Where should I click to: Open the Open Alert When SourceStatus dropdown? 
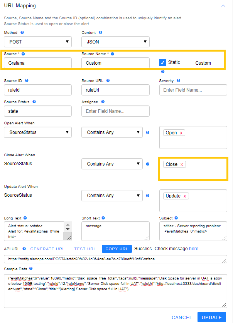pyautogui.click(x=38, y=132)
